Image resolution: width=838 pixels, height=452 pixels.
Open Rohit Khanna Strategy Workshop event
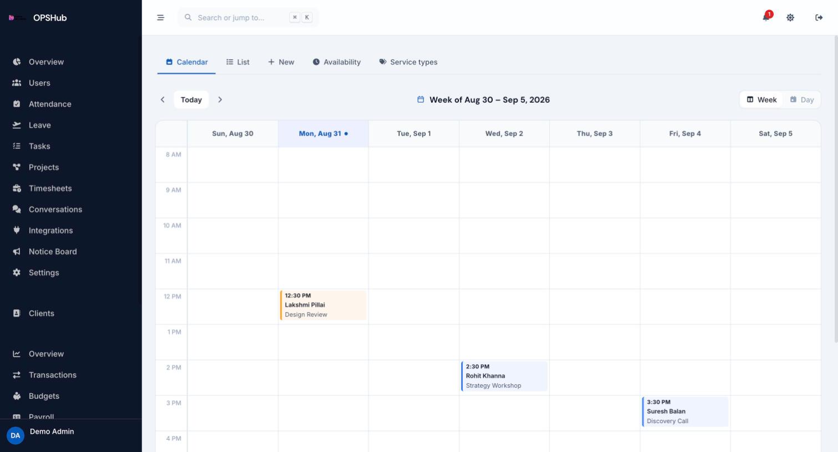(504, 376)
